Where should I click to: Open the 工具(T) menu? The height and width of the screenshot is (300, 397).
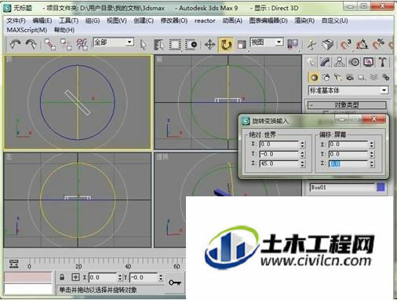(68, 20)
